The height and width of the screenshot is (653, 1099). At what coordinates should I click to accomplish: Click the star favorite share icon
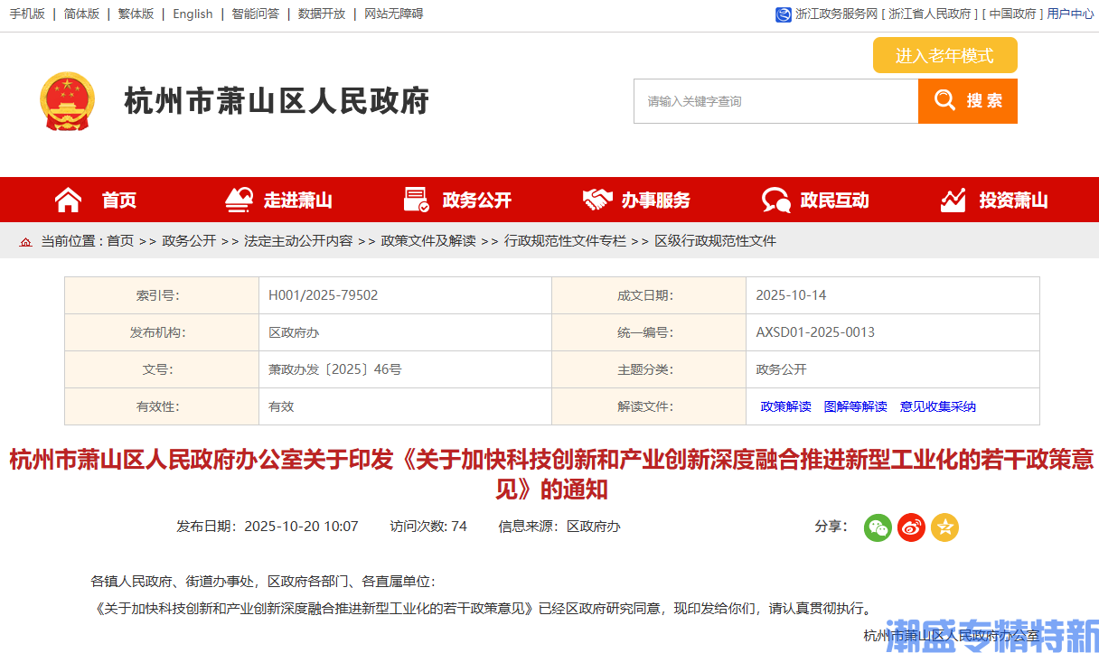[x=944, y=527]
